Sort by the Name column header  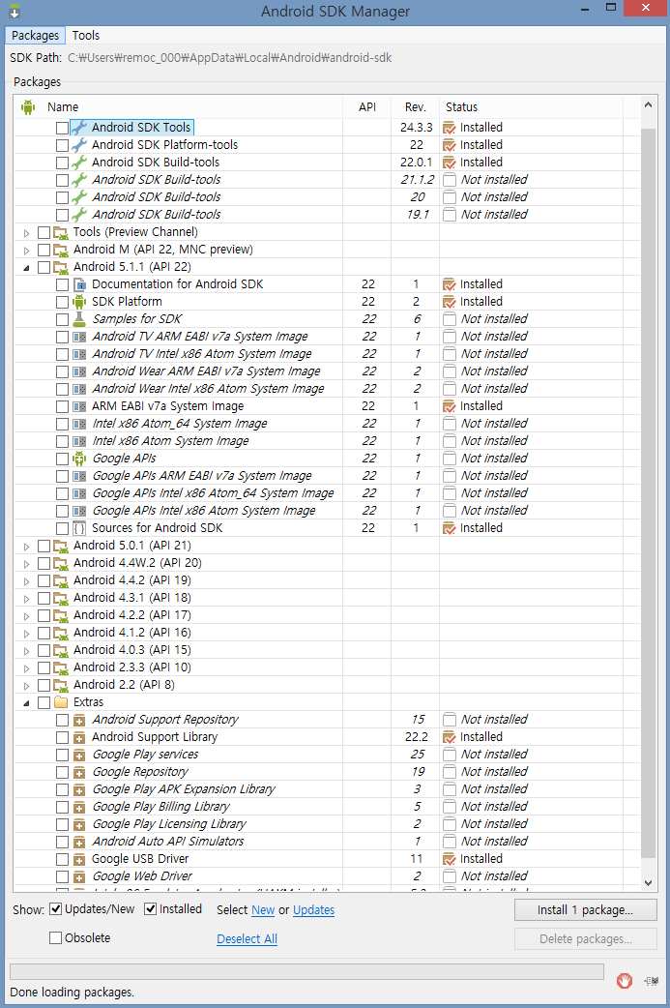tap(179, 107)
